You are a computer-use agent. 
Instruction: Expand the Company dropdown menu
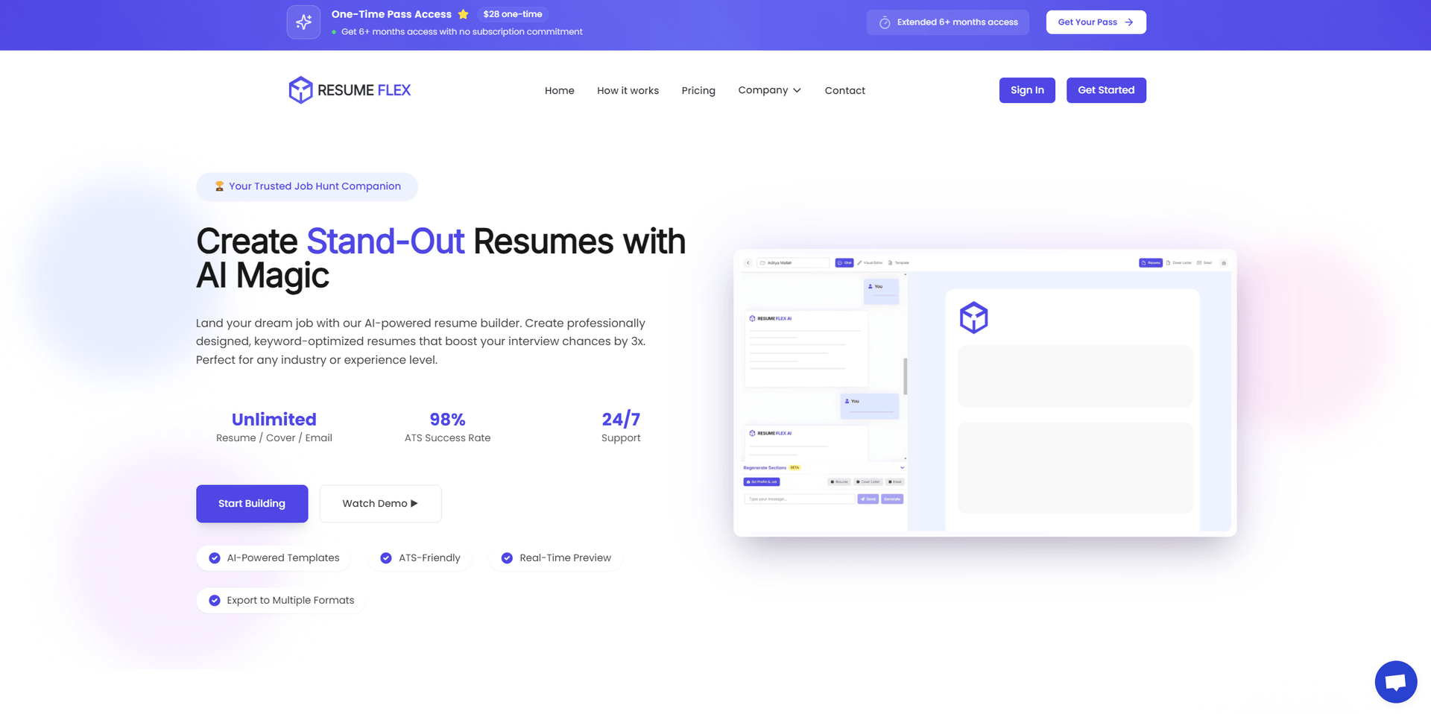click(x=769, y=90)
